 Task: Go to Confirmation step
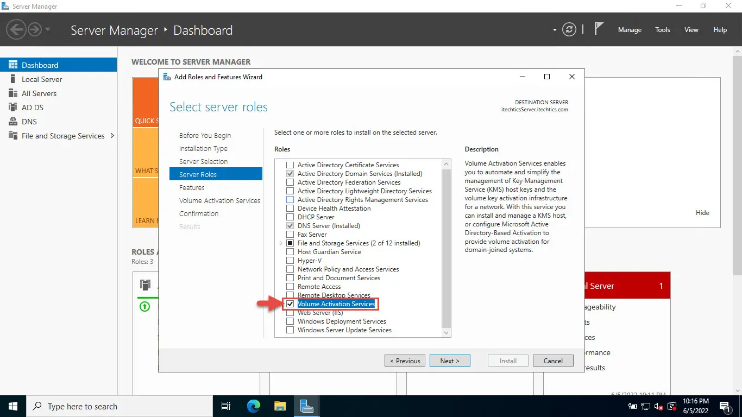pyautogui.click(x=199, y=214)
